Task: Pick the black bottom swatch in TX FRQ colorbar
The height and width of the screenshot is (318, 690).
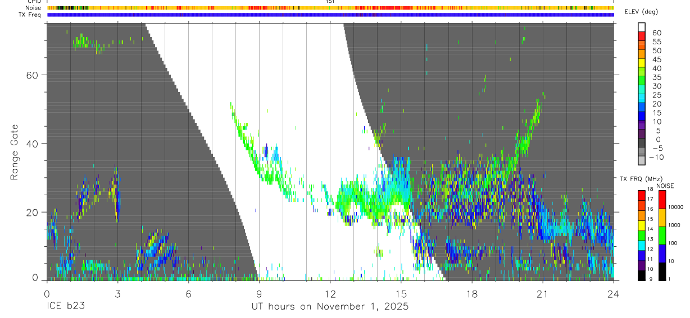Action: (x=642, y=275)
